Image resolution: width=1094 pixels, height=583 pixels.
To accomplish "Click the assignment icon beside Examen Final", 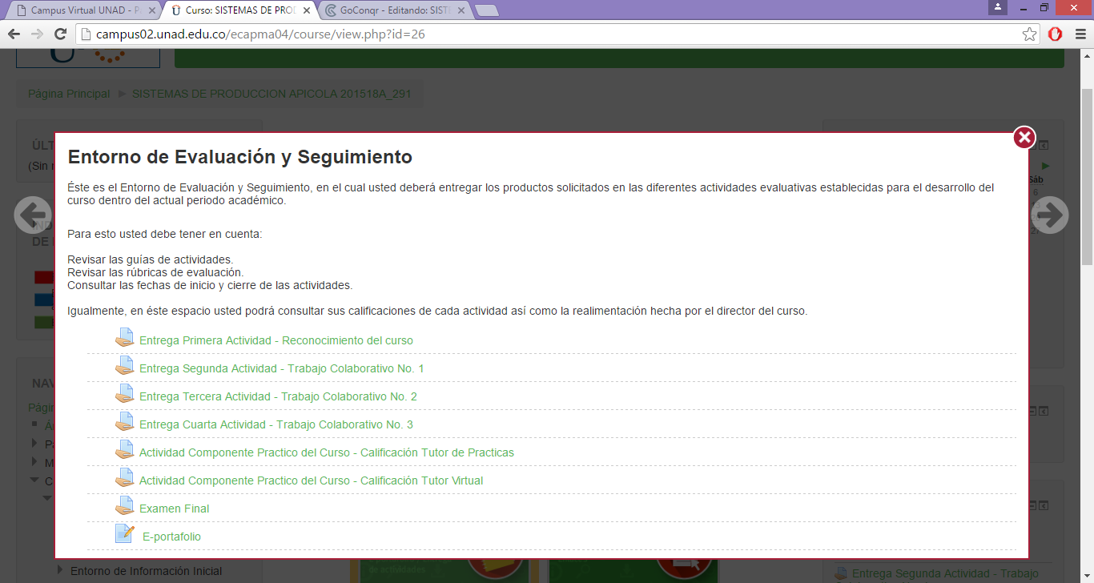I will point(124,506).
